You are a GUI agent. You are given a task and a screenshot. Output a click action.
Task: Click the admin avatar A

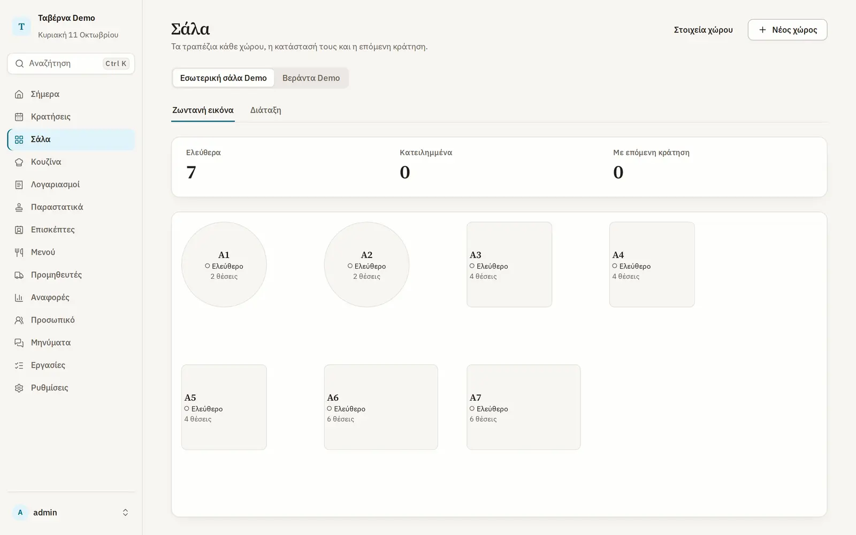pyautogui.click(x=20, y=513)
